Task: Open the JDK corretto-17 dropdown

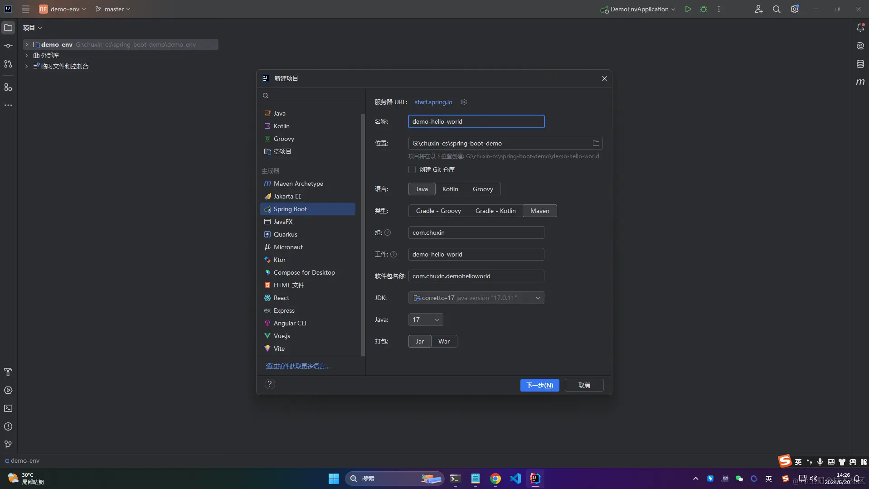Action: [x=476, y=298]
